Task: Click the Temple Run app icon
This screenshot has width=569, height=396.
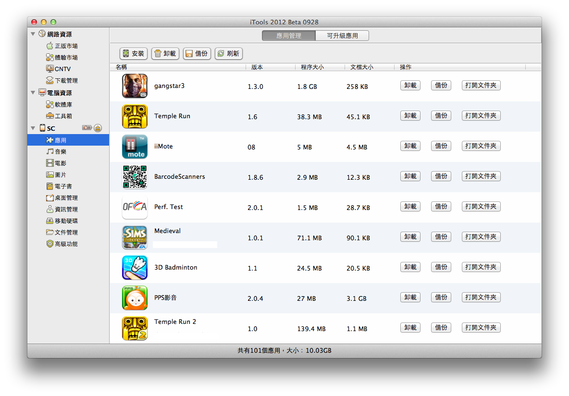Action: click(135, 116)
